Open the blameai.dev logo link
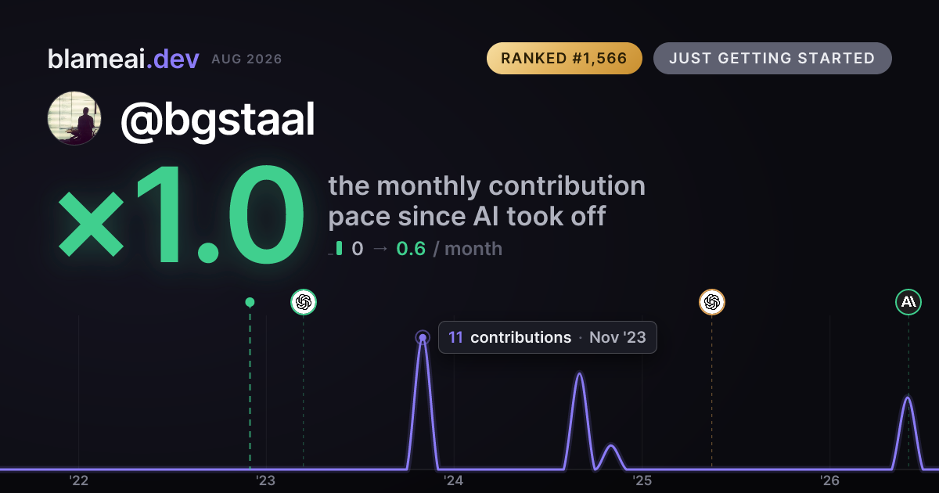 [123, 59]
